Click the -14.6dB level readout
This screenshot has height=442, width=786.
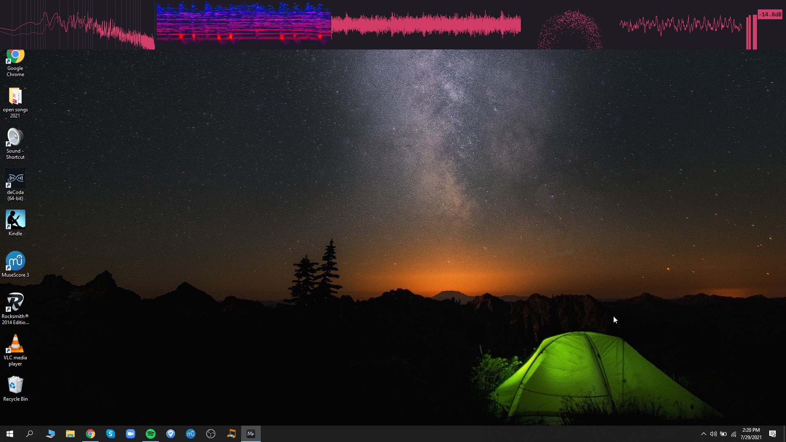pyautogui.click(x=770, y=15)
